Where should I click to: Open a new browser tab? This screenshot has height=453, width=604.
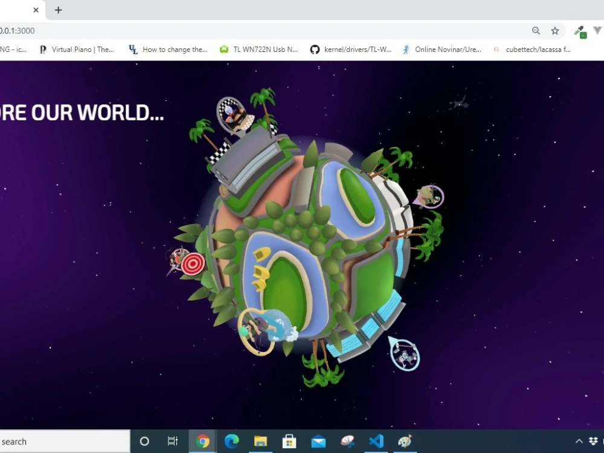[58, 10]
